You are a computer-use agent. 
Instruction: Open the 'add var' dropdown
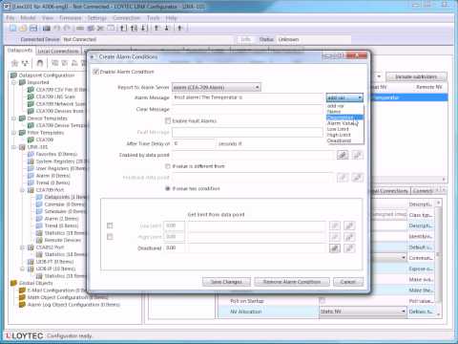344,97
